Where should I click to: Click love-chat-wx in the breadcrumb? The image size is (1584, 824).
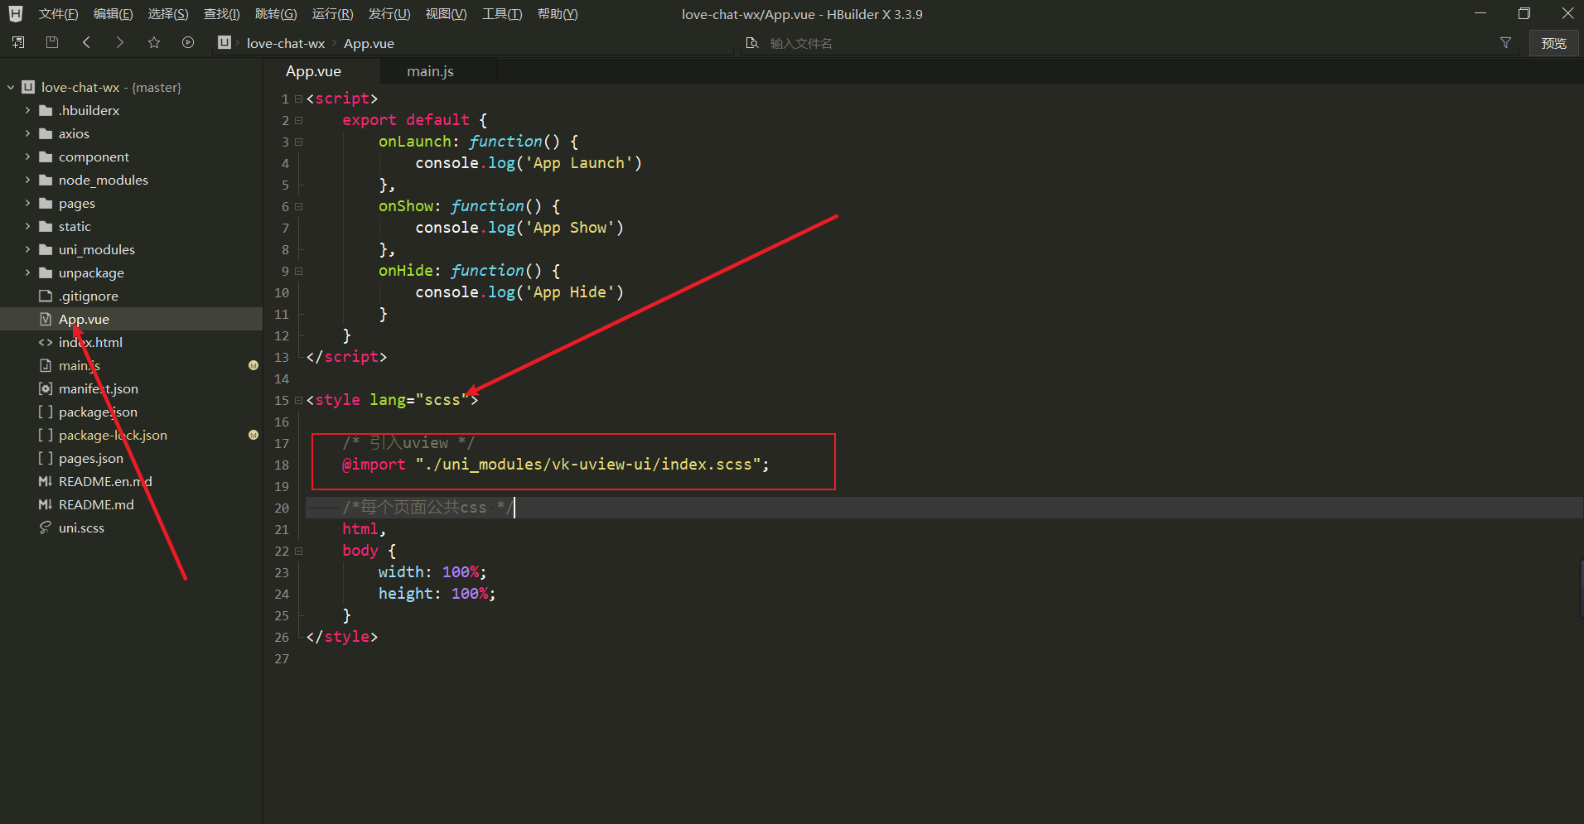(286, 43)
